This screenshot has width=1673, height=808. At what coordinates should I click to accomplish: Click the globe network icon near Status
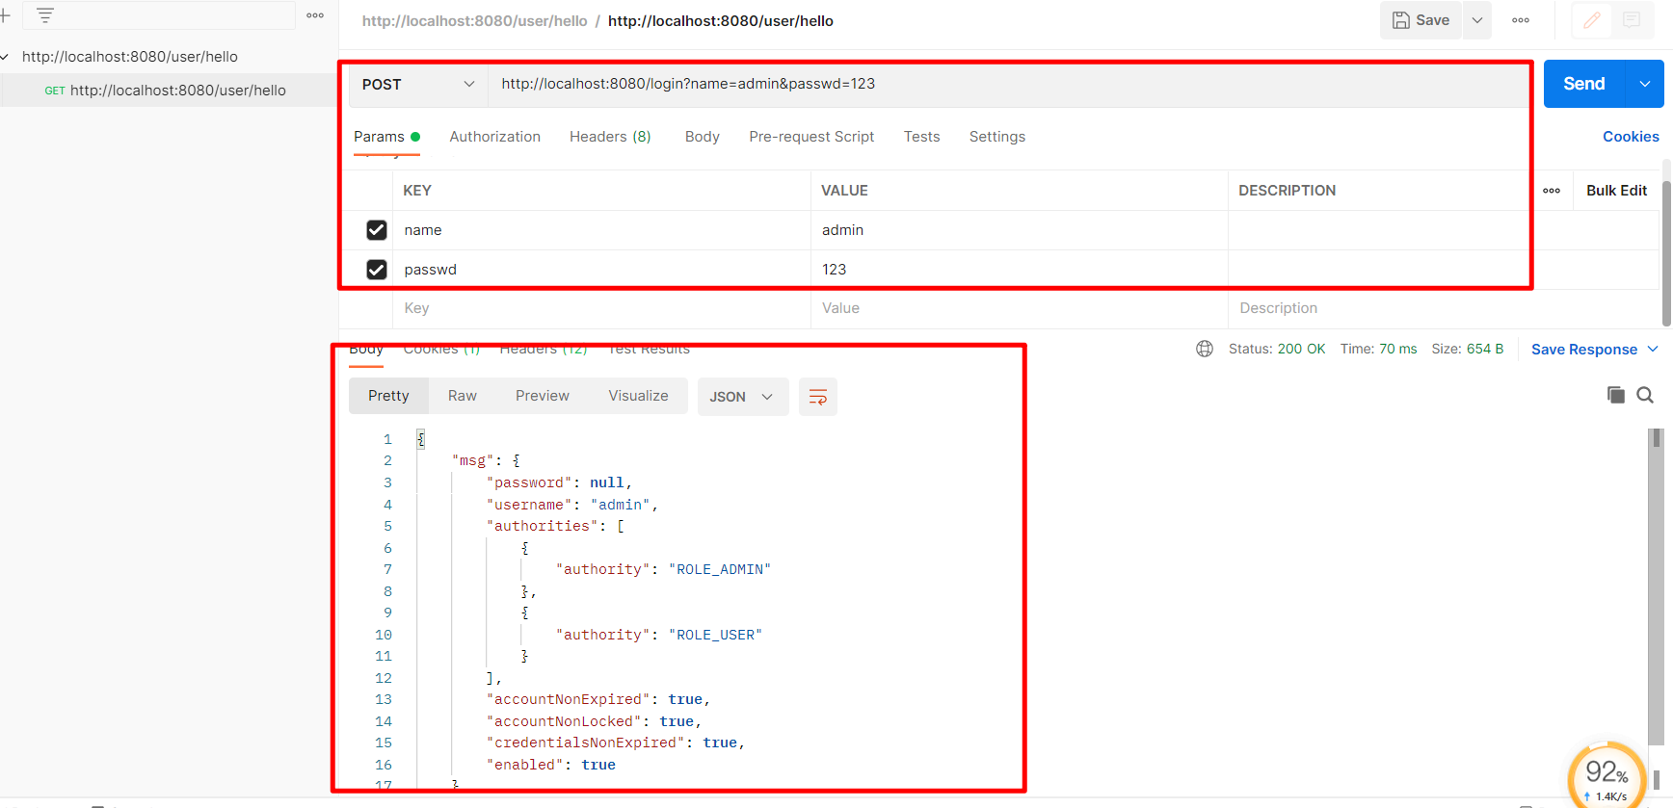coord(1205,349)
